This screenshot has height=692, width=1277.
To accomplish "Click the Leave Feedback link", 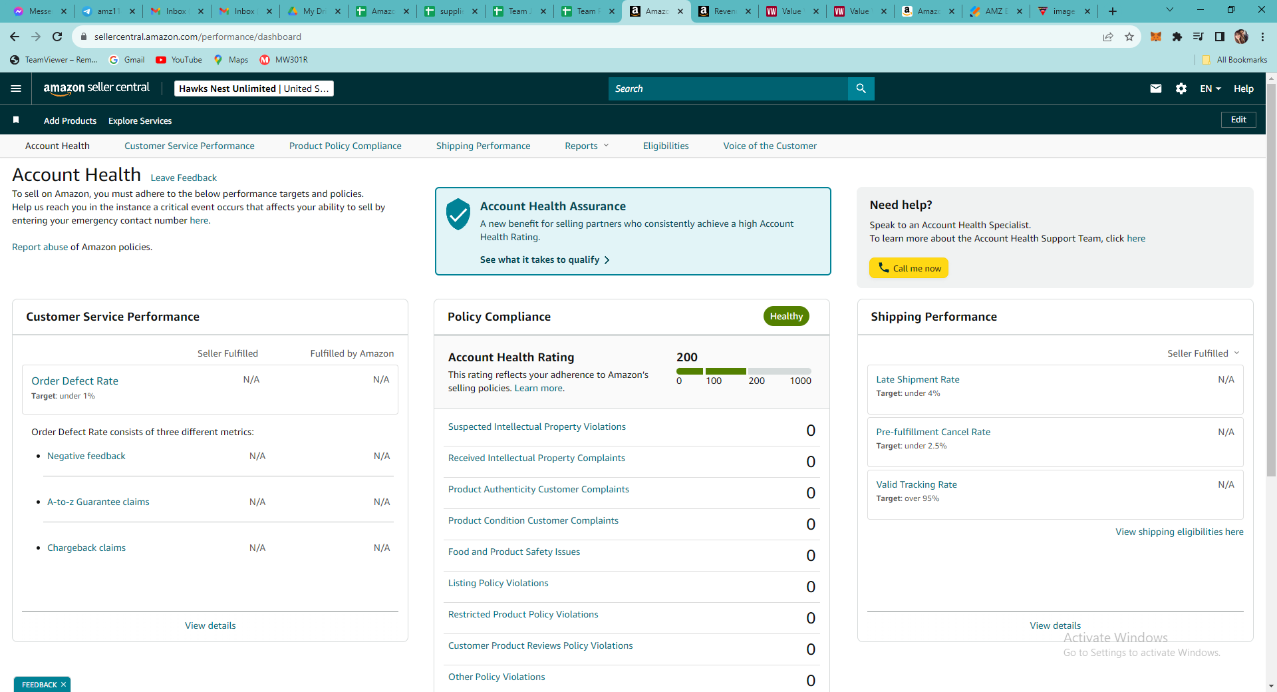I will 184,178.
